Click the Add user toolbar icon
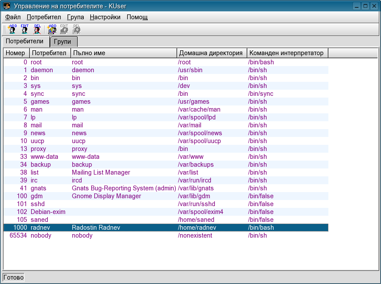381x284 pixels. (12, 29)
